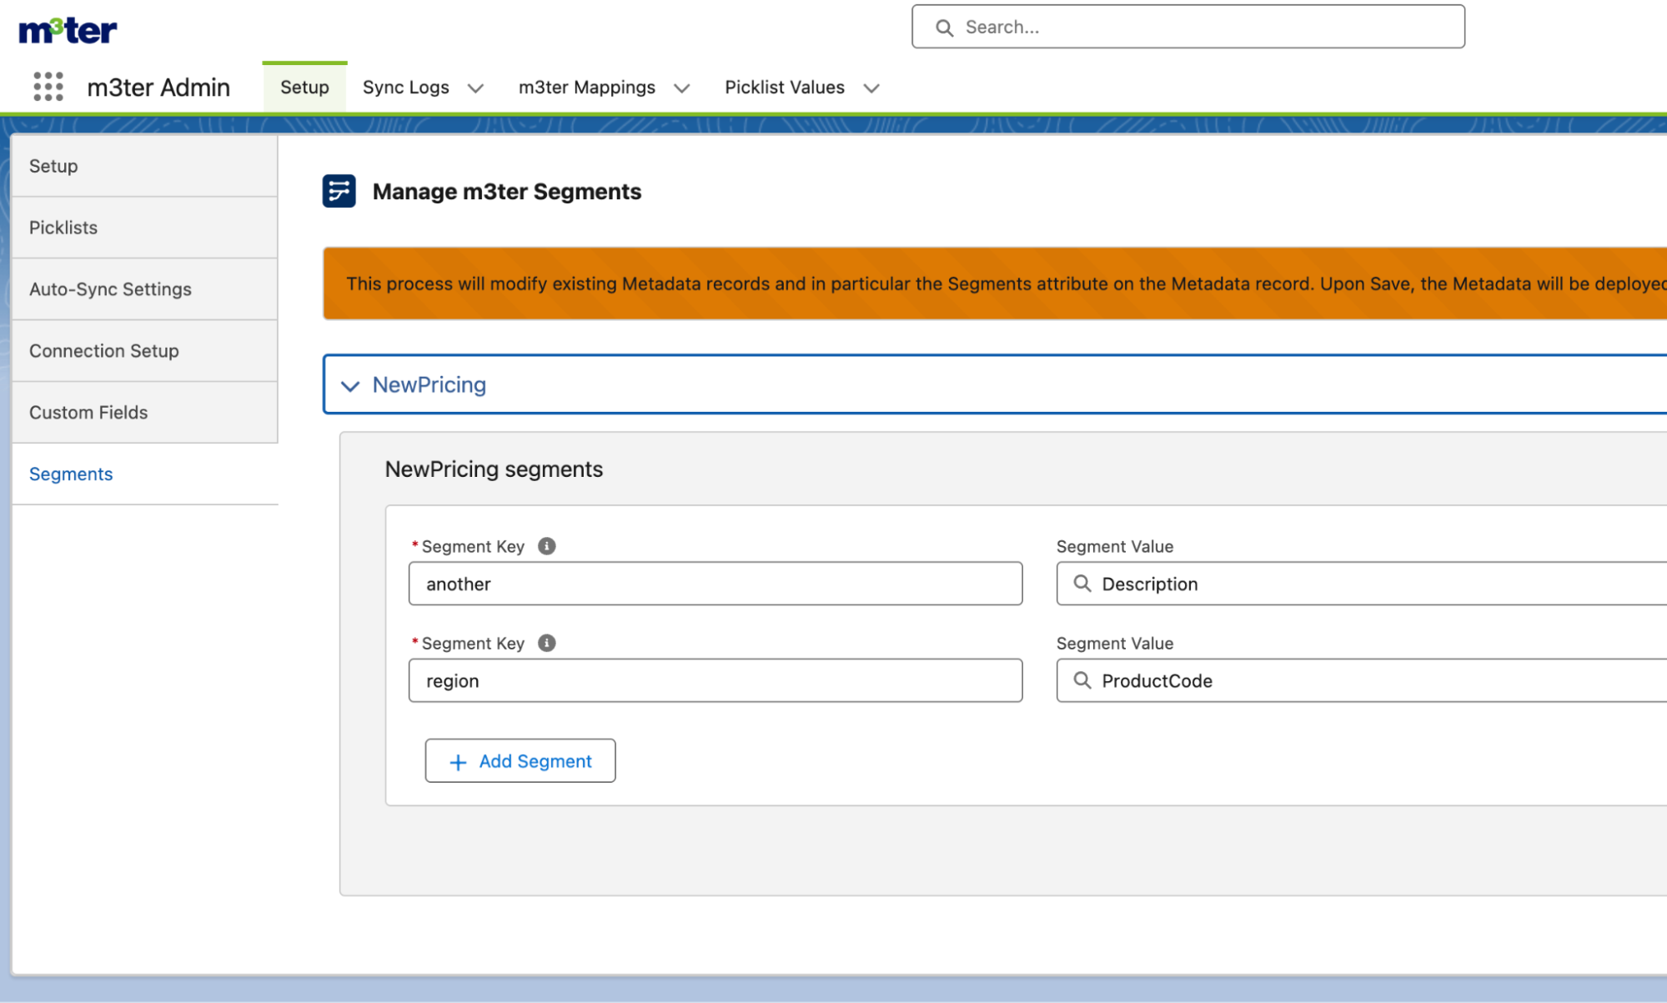
Task: Click the Segment Key field containing 'region'
Action: (x=715, y=680)
